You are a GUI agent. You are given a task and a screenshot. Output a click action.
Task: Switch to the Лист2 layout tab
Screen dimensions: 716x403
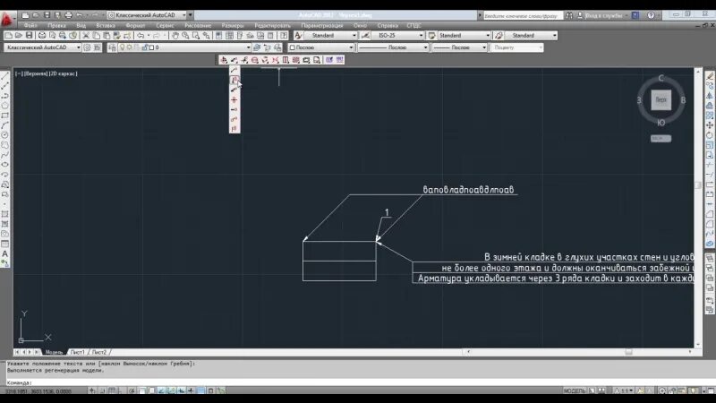pos(99,352)
